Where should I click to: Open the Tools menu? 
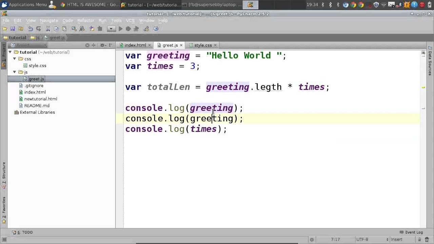point(116,20)
